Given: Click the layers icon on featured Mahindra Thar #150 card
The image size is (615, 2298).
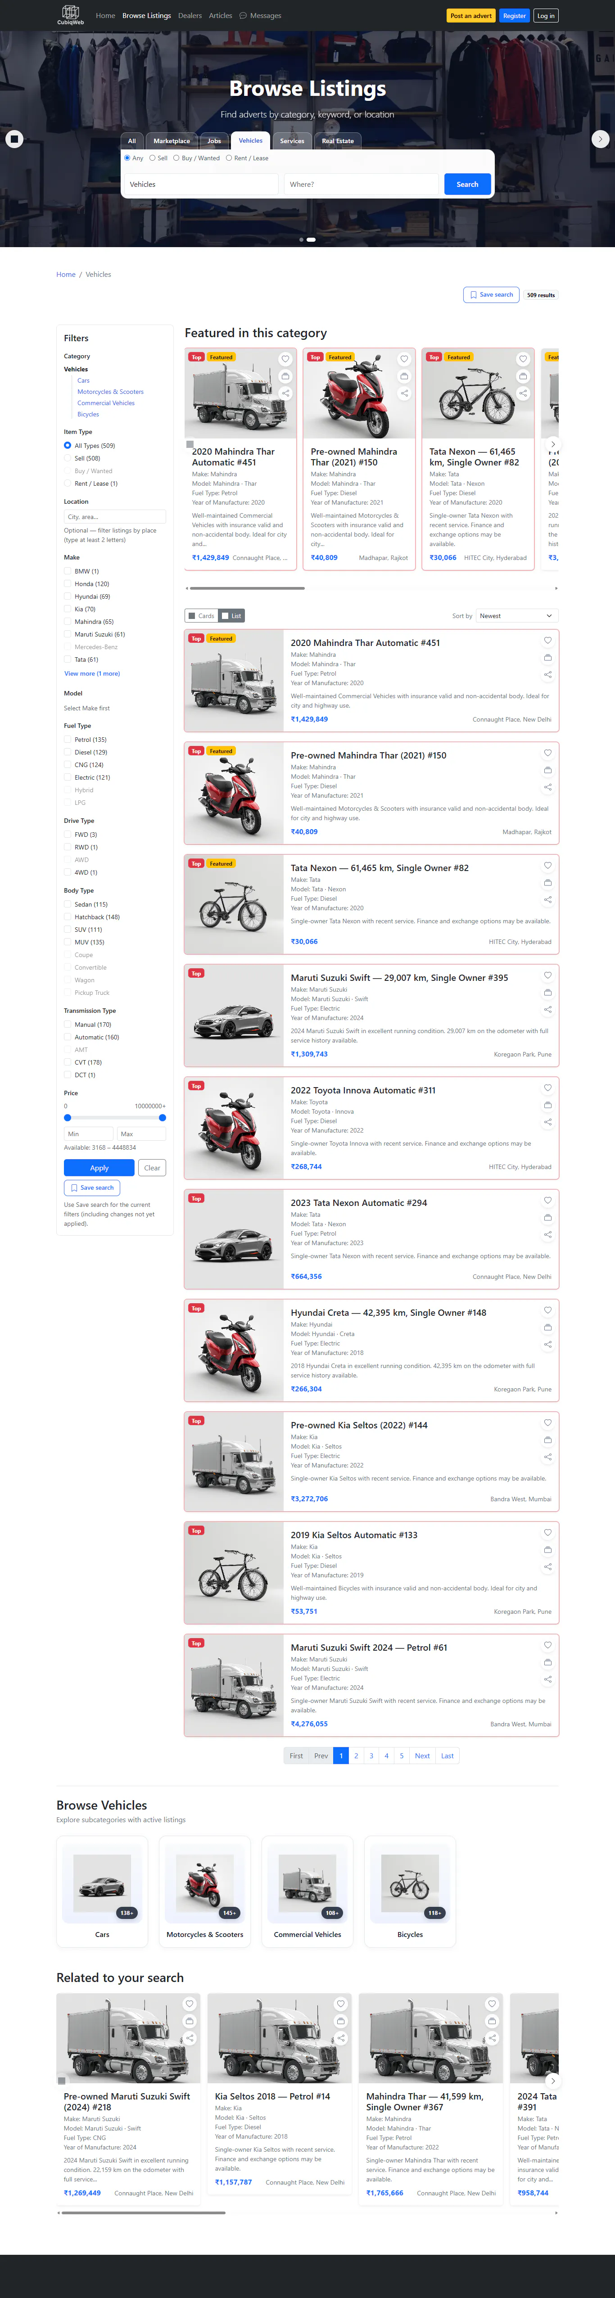Looking at the screenshot, I should click(x=404, y=376).
